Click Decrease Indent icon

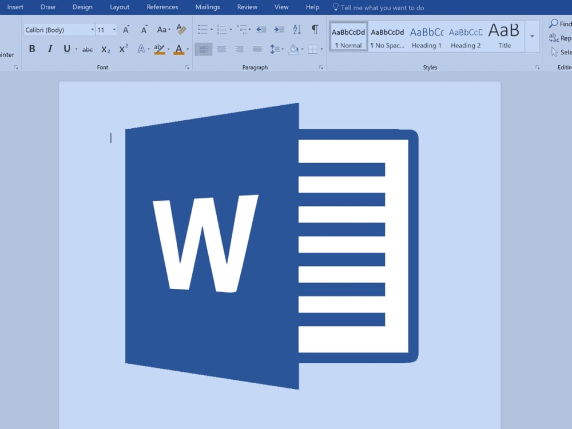pyautogui.click(x=261, y=29)
